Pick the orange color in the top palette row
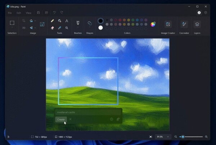 124,20
